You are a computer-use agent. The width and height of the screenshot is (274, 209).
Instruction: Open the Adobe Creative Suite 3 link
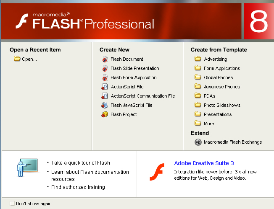204,163
